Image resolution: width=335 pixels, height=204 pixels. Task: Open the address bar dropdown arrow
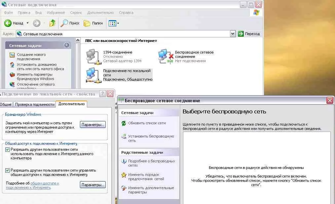(233, 34)
